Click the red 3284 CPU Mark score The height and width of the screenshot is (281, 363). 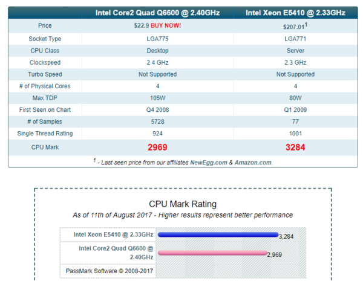[x=295, y=147]
